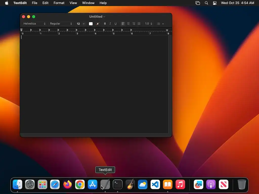259x194 pixels.
Task: Zoom the Untitled window with green button
Action: (34, 17)
